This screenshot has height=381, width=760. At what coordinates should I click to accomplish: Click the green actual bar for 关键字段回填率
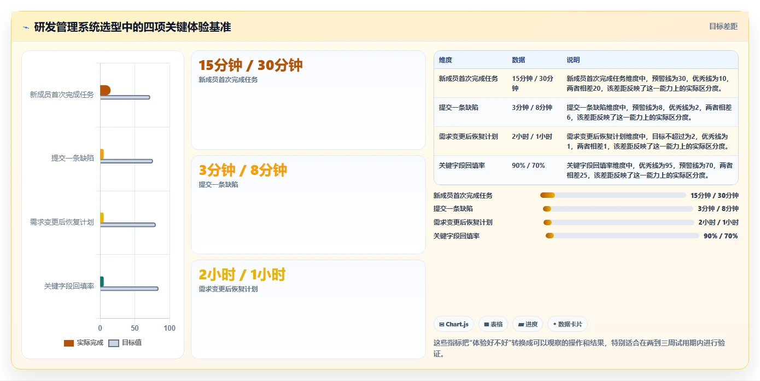(x=102, y=282)
